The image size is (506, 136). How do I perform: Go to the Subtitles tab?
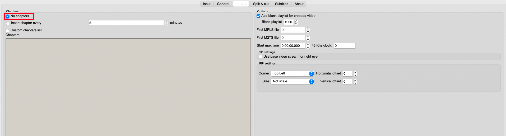[281, 4]
